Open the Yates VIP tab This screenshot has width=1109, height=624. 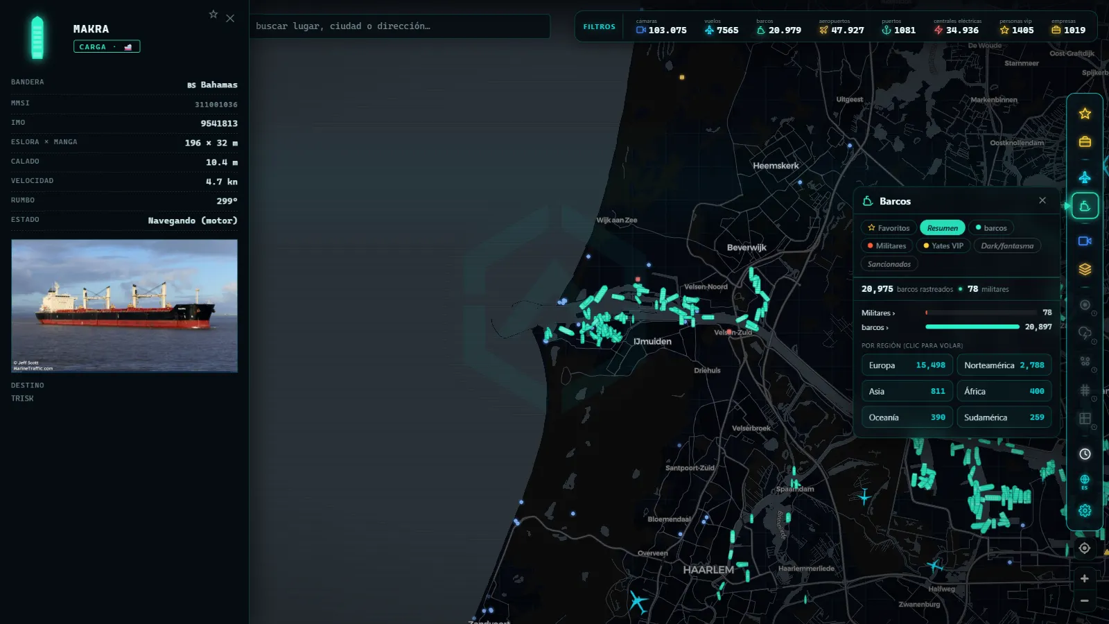click(943, 246)
